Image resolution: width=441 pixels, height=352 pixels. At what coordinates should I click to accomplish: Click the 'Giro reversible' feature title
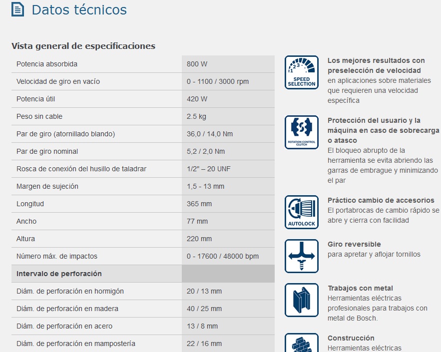click(x=354, y=244)
